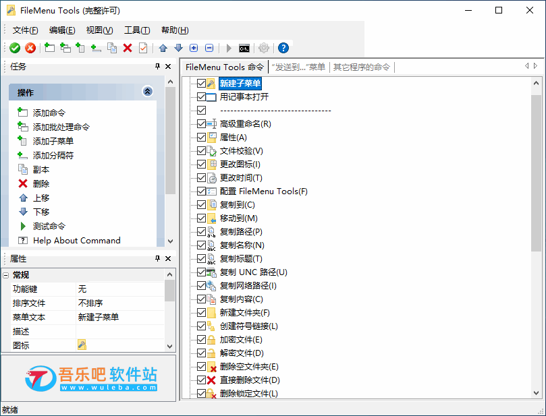546x416 pixels.
Task: Open the 帮助(H) menu
Action: [x=175, y=30]
